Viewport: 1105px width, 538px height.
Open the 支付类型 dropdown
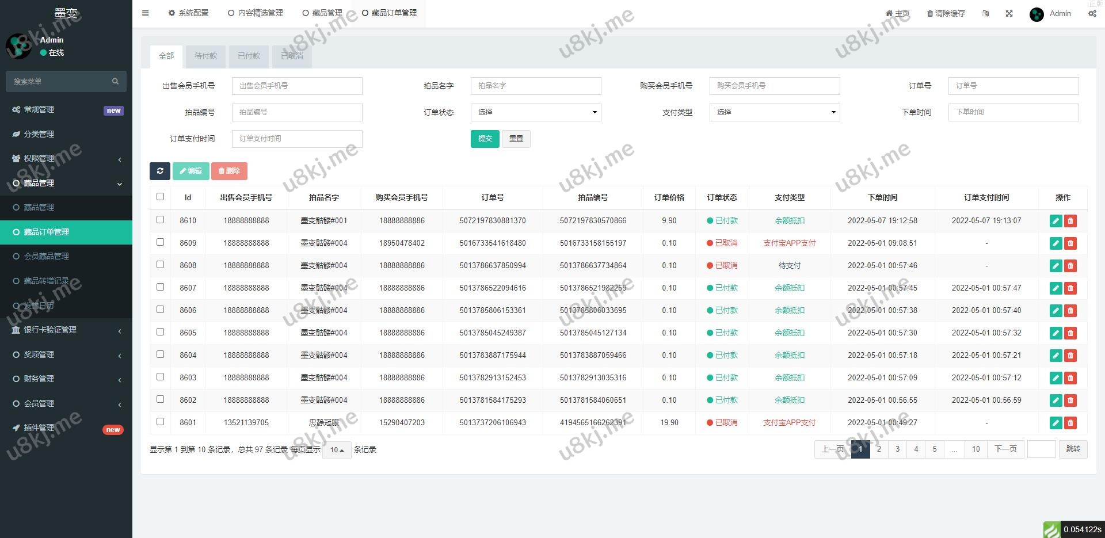coord(774,112)
